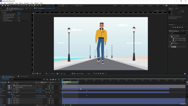This screenshot has height=106, width=188.
Task: Click the Composition Mini-Flowchart timeline icon
Action: [x=44, y=79]
